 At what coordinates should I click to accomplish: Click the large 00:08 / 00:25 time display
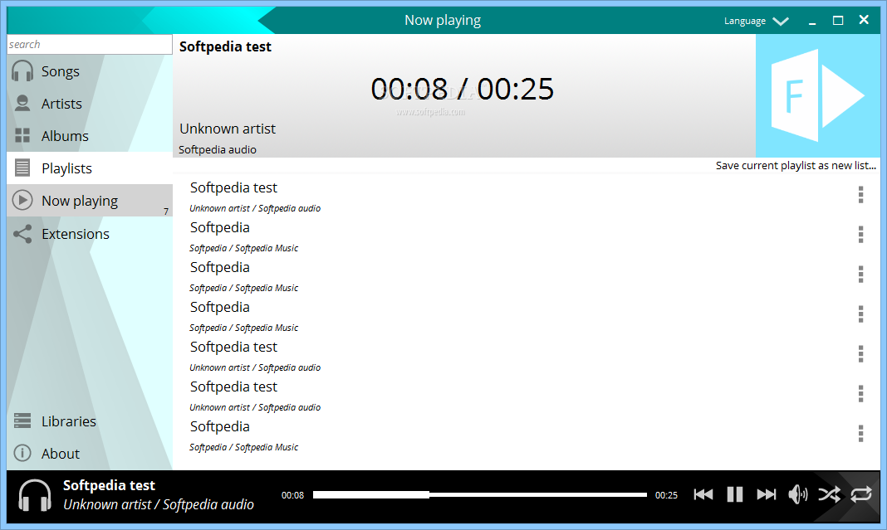pos(462,89)
